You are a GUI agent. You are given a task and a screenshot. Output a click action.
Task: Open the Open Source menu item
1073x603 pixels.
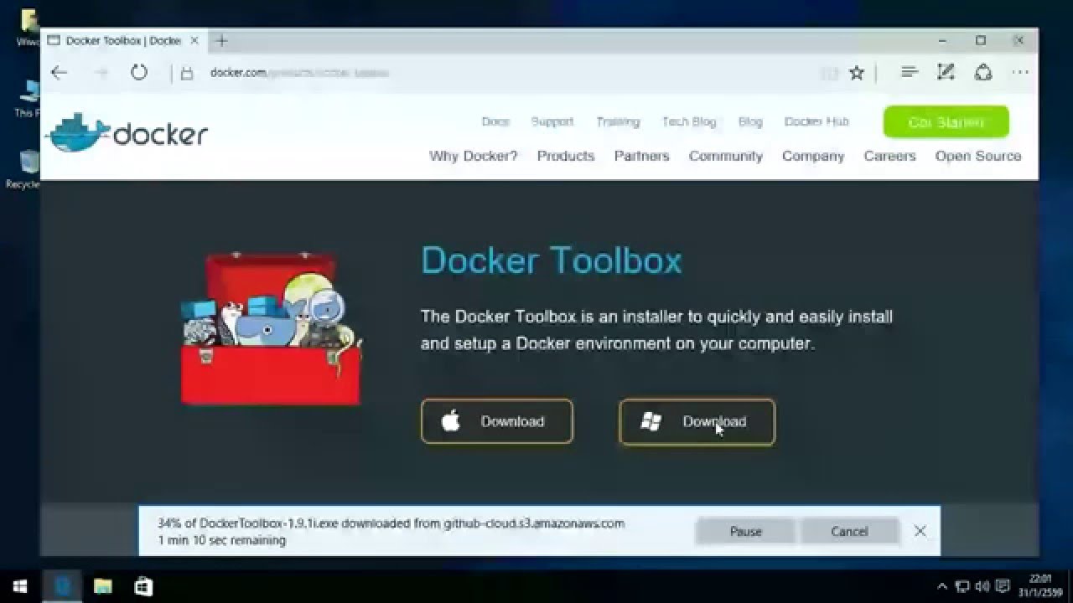(x=978, y=156)
